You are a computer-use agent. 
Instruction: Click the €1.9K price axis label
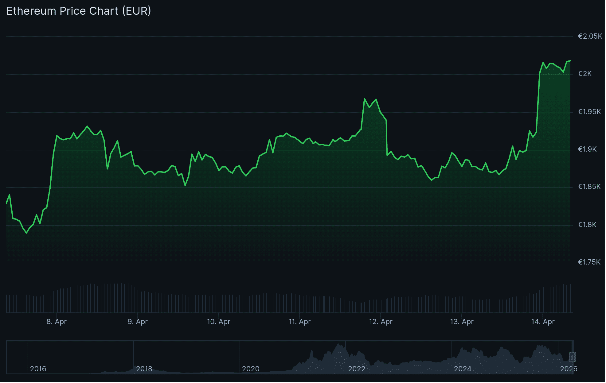coord(588,149)
